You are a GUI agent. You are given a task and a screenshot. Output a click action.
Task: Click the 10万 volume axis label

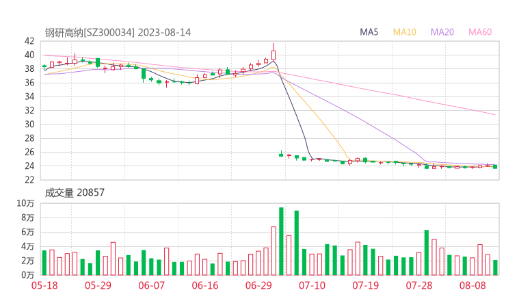point(25,203)
